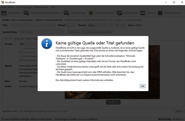Close the HandBrake window
Screen dimensions: 185x121
pyautogui.click(x=182, y=2)
